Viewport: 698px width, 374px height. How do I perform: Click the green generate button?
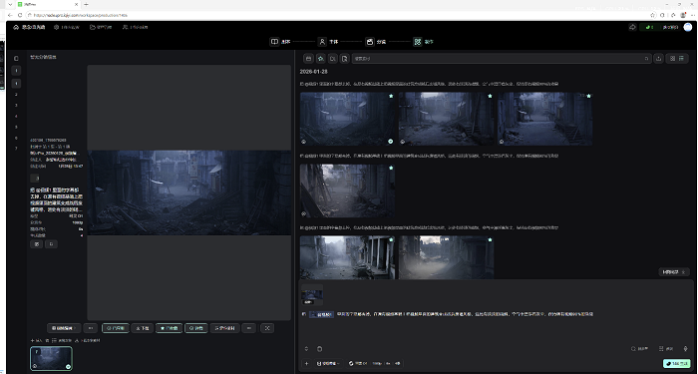pyautogui.click(x=677, y=363)
